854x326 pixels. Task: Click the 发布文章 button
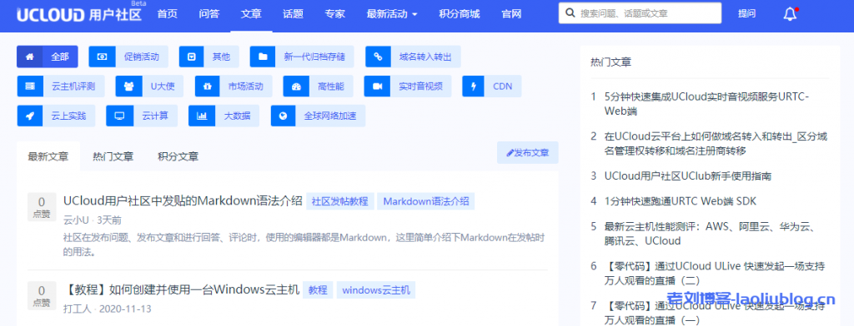pyautogui.click(x=528, y=153)
